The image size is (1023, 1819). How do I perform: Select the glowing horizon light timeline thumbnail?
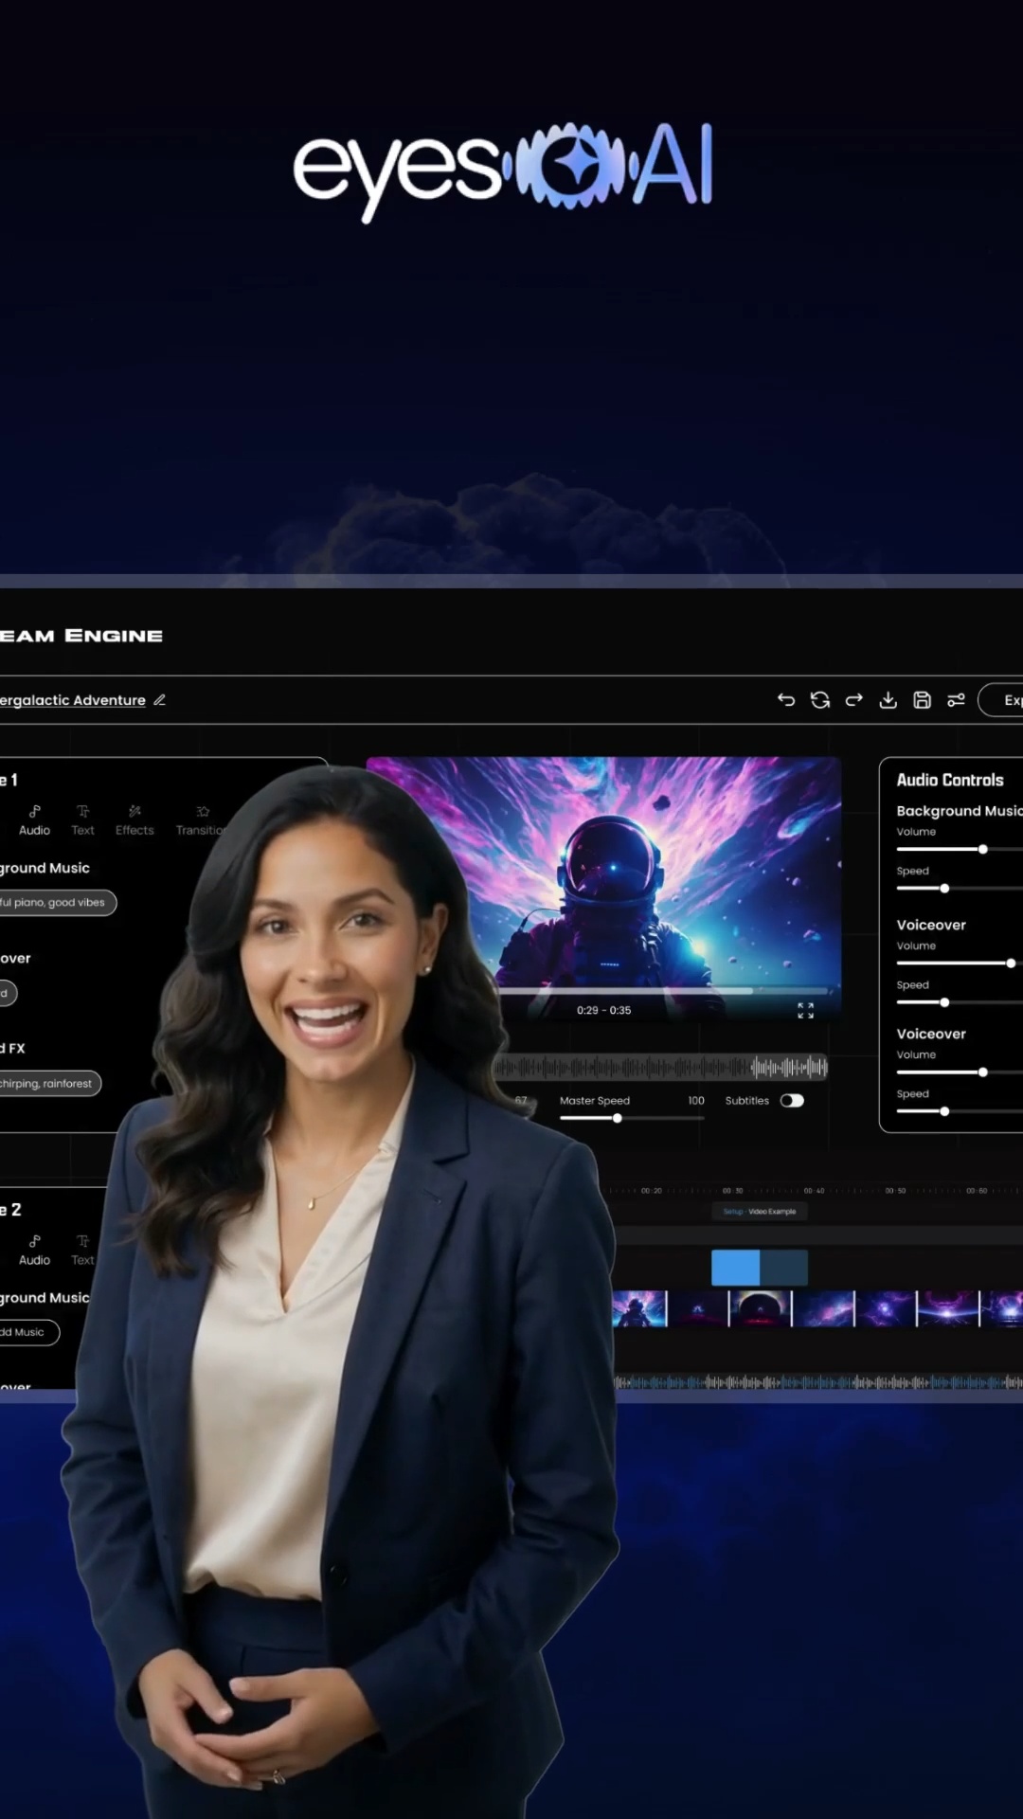947,1308
